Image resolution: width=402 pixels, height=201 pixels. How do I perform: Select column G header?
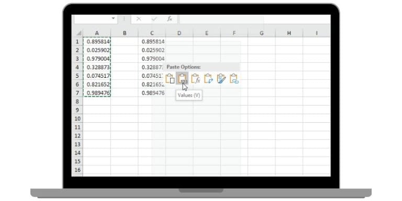coord(261,33)
